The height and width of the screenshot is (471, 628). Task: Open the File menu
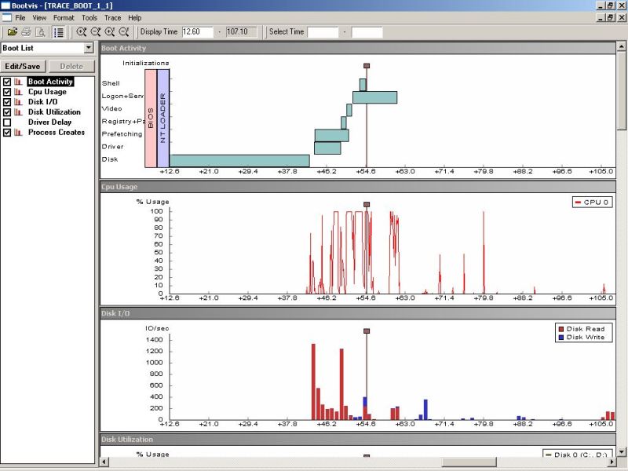pyautogui.click(x=20, y=17)
